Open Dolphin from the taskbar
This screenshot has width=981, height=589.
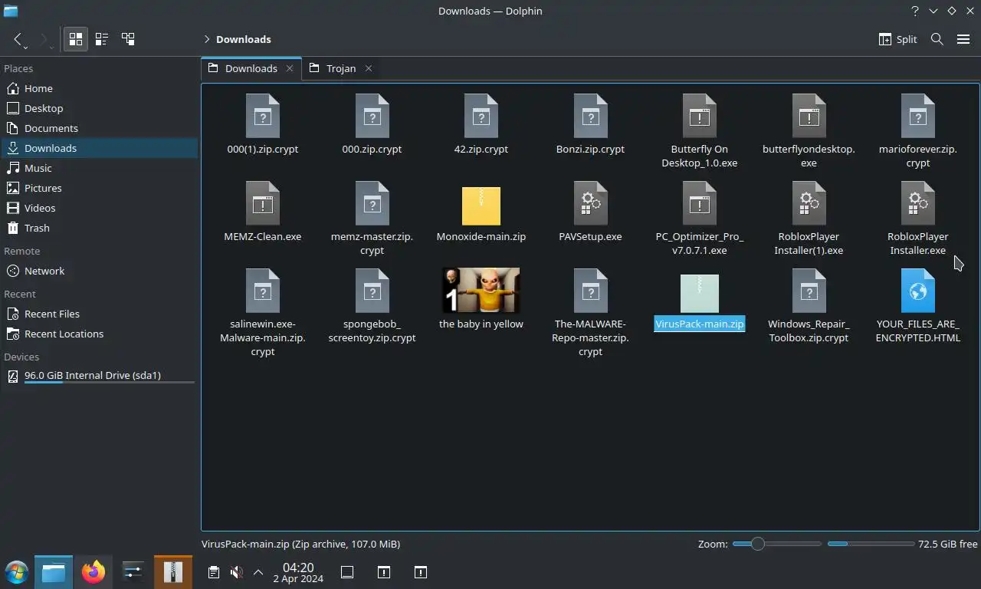click(x=54, y=572)
